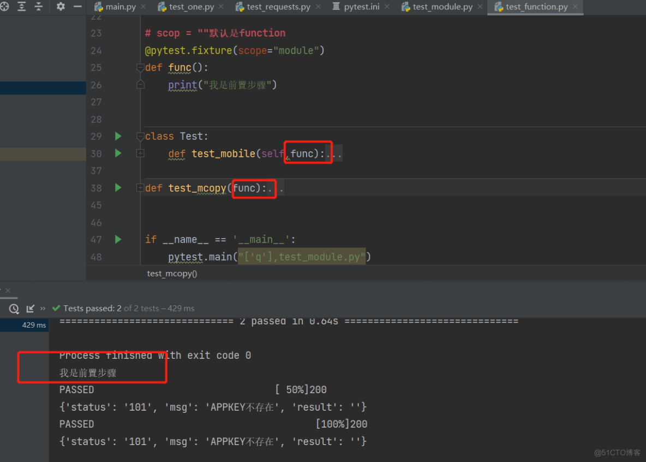The image size is (646, 462).
Task: Click the expand-all regions icon in the toolbar
Action: point(21,7)
